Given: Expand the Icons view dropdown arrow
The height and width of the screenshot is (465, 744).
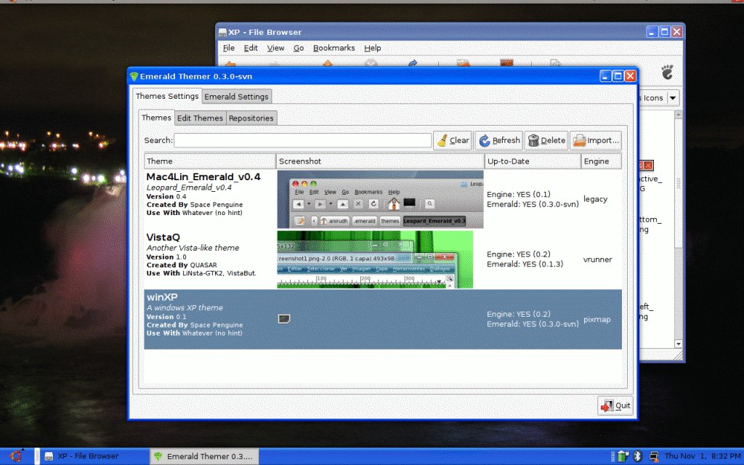Looking at the screenshot, I should pos(673,98).
